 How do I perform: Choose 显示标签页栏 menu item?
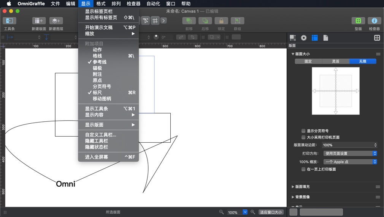click(108, 11)
